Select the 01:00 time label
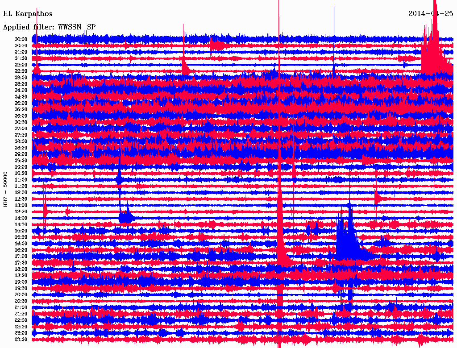The height and width of the screenshot is (348, 457). tap(21, 52)
